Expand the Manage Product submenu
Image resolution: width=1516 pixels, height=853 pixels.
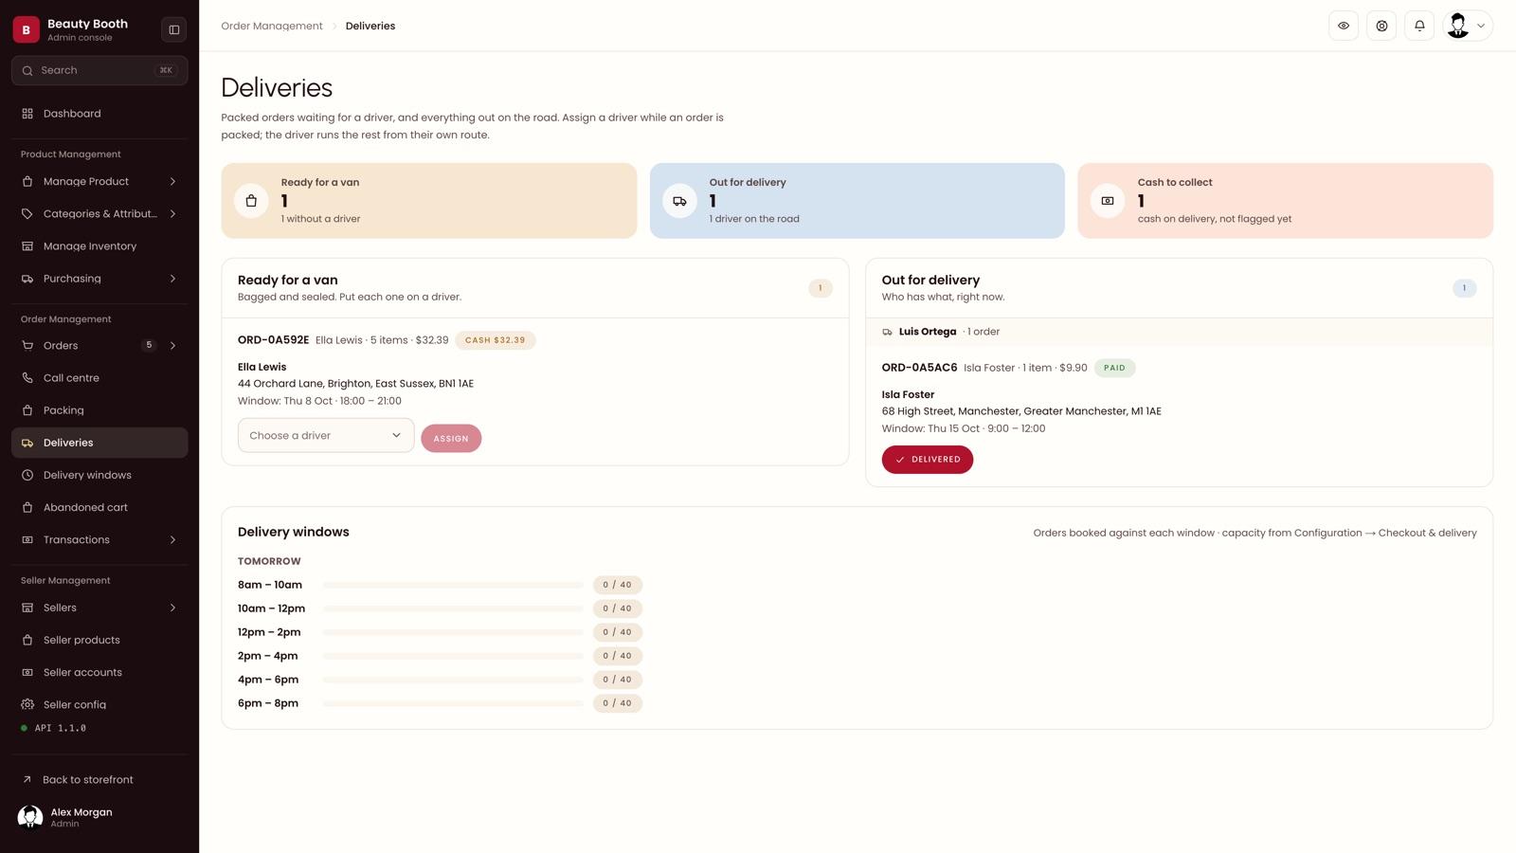pos(172,181)
